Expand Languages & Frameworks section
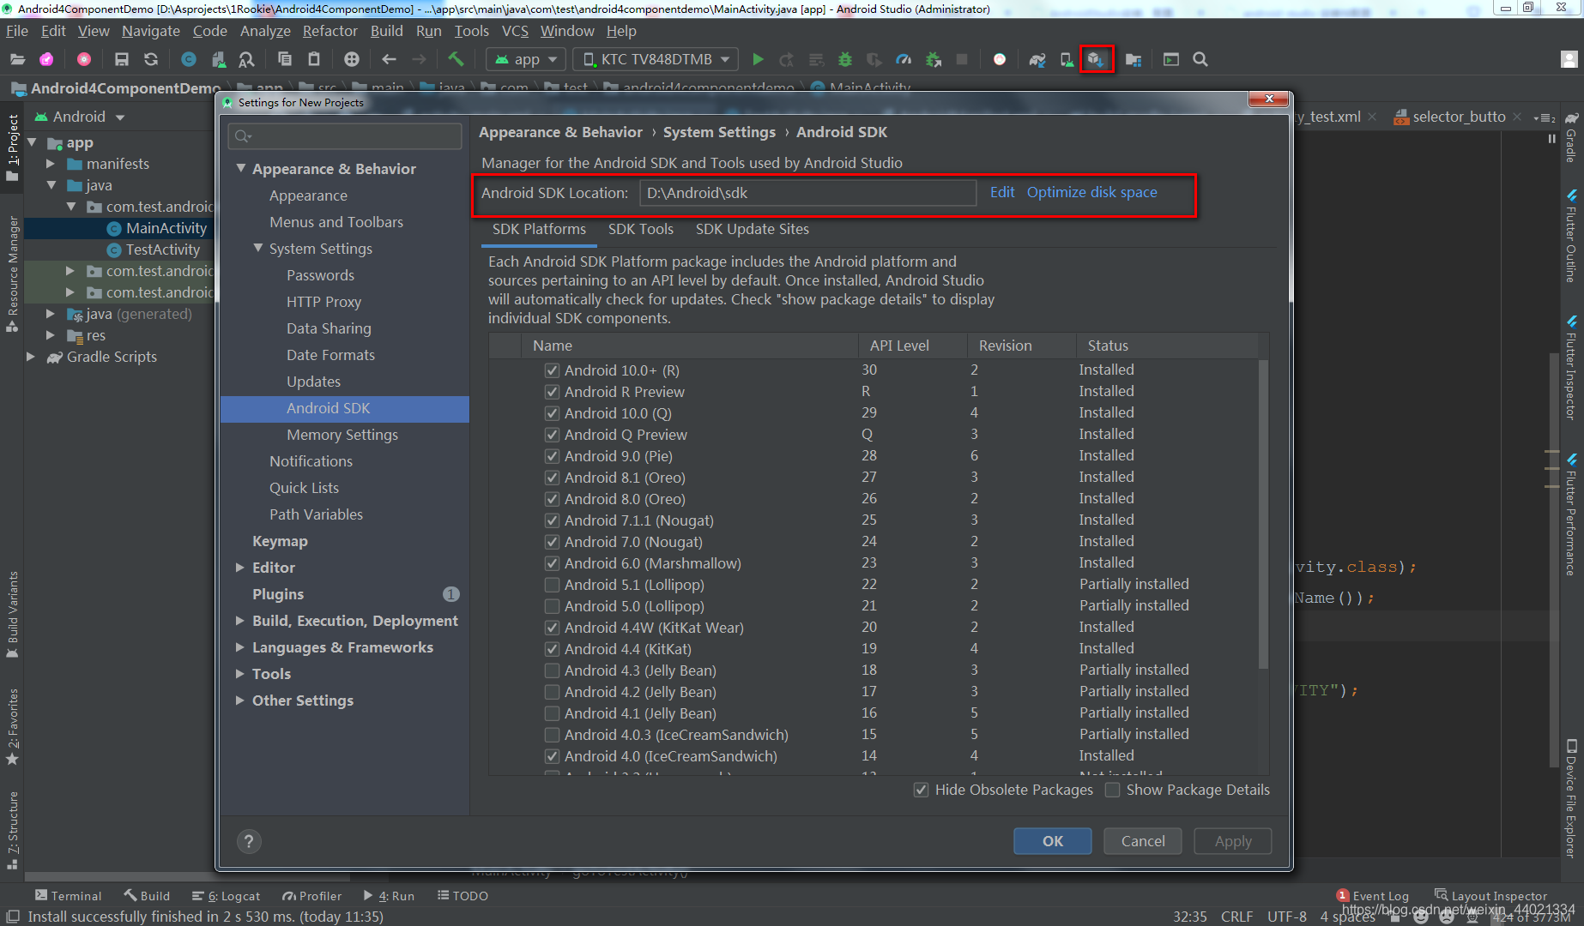The image size is (1584, 926). pos(240,647)
